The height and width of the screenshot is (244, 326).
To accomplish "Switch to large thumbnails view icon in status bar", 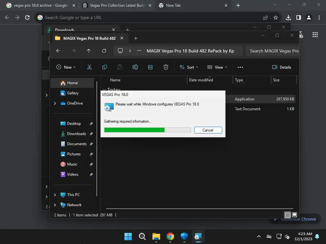I will pos(294,215).
